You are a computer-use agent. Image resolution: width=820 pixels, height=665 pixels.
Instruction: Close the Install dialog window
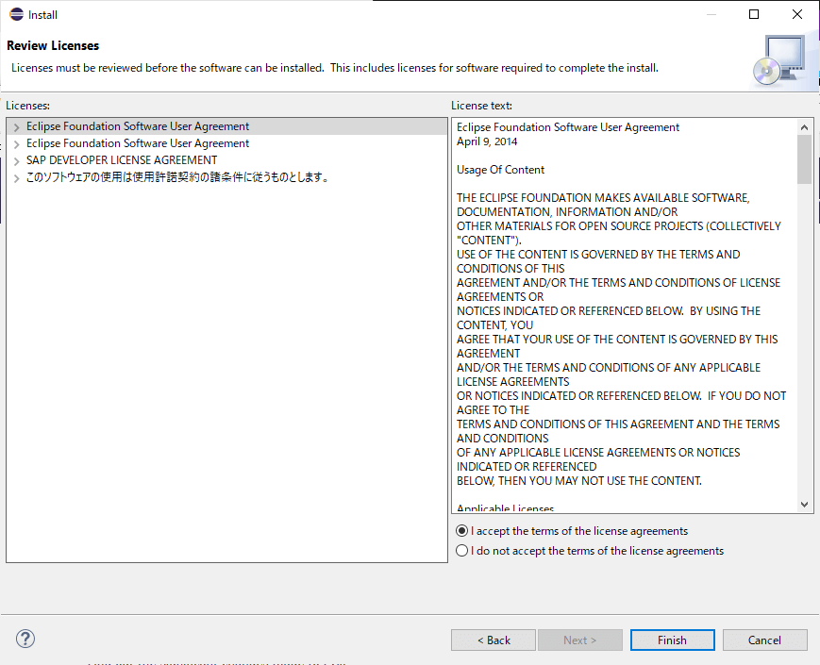[x=797, y=14]
